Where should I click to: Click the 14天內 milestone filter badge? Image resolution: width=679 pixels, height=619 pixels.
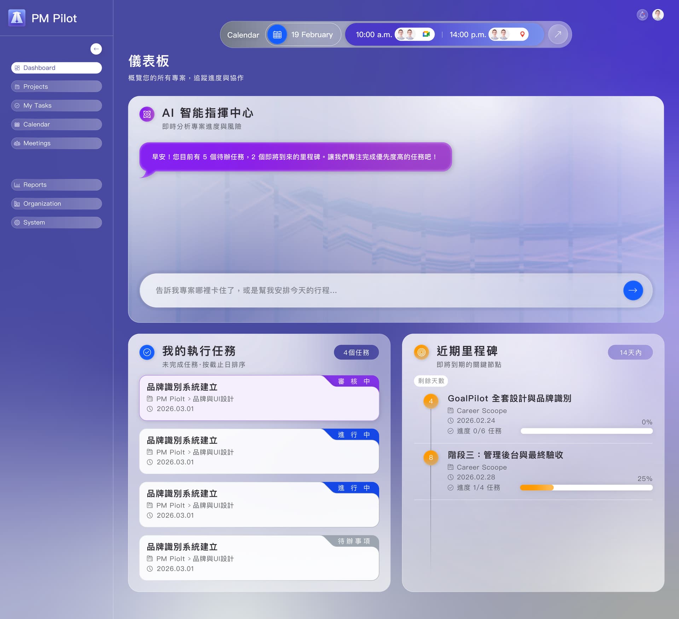(x=631, y=352)
